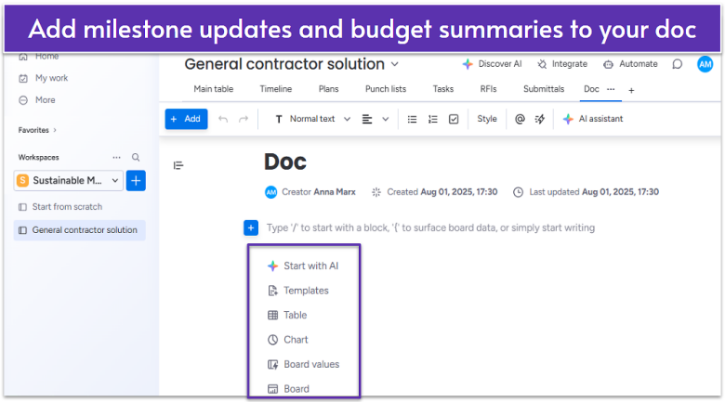Open the Automate panel
The image size is (725, 402).
[630, 64]
